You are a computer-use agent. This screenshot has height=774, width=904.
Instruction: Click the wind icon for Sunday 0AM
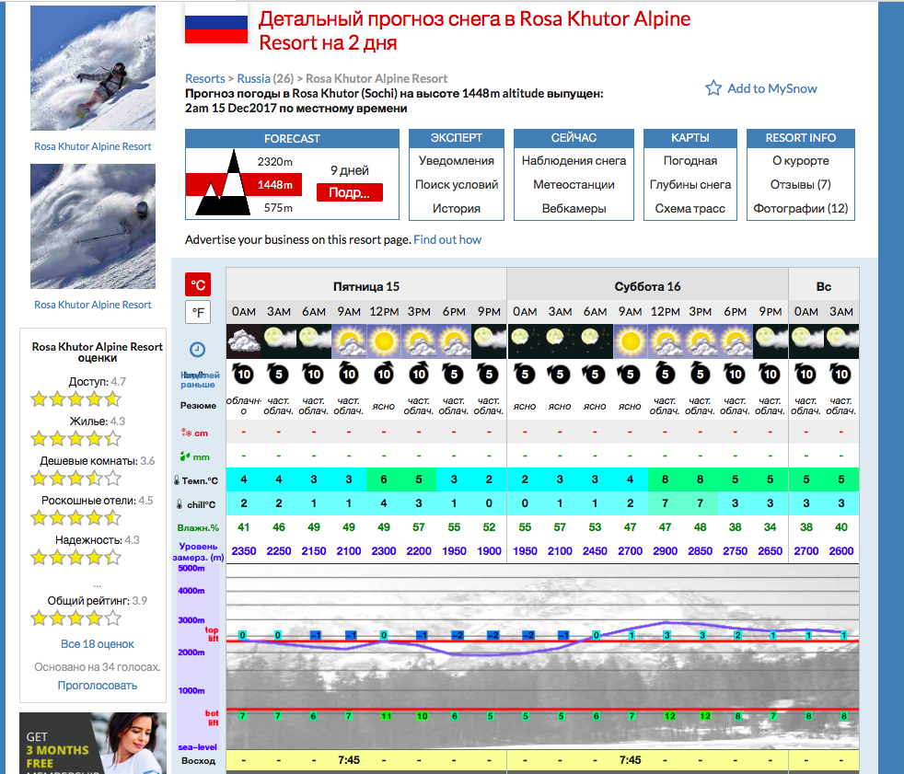point(806,374)
